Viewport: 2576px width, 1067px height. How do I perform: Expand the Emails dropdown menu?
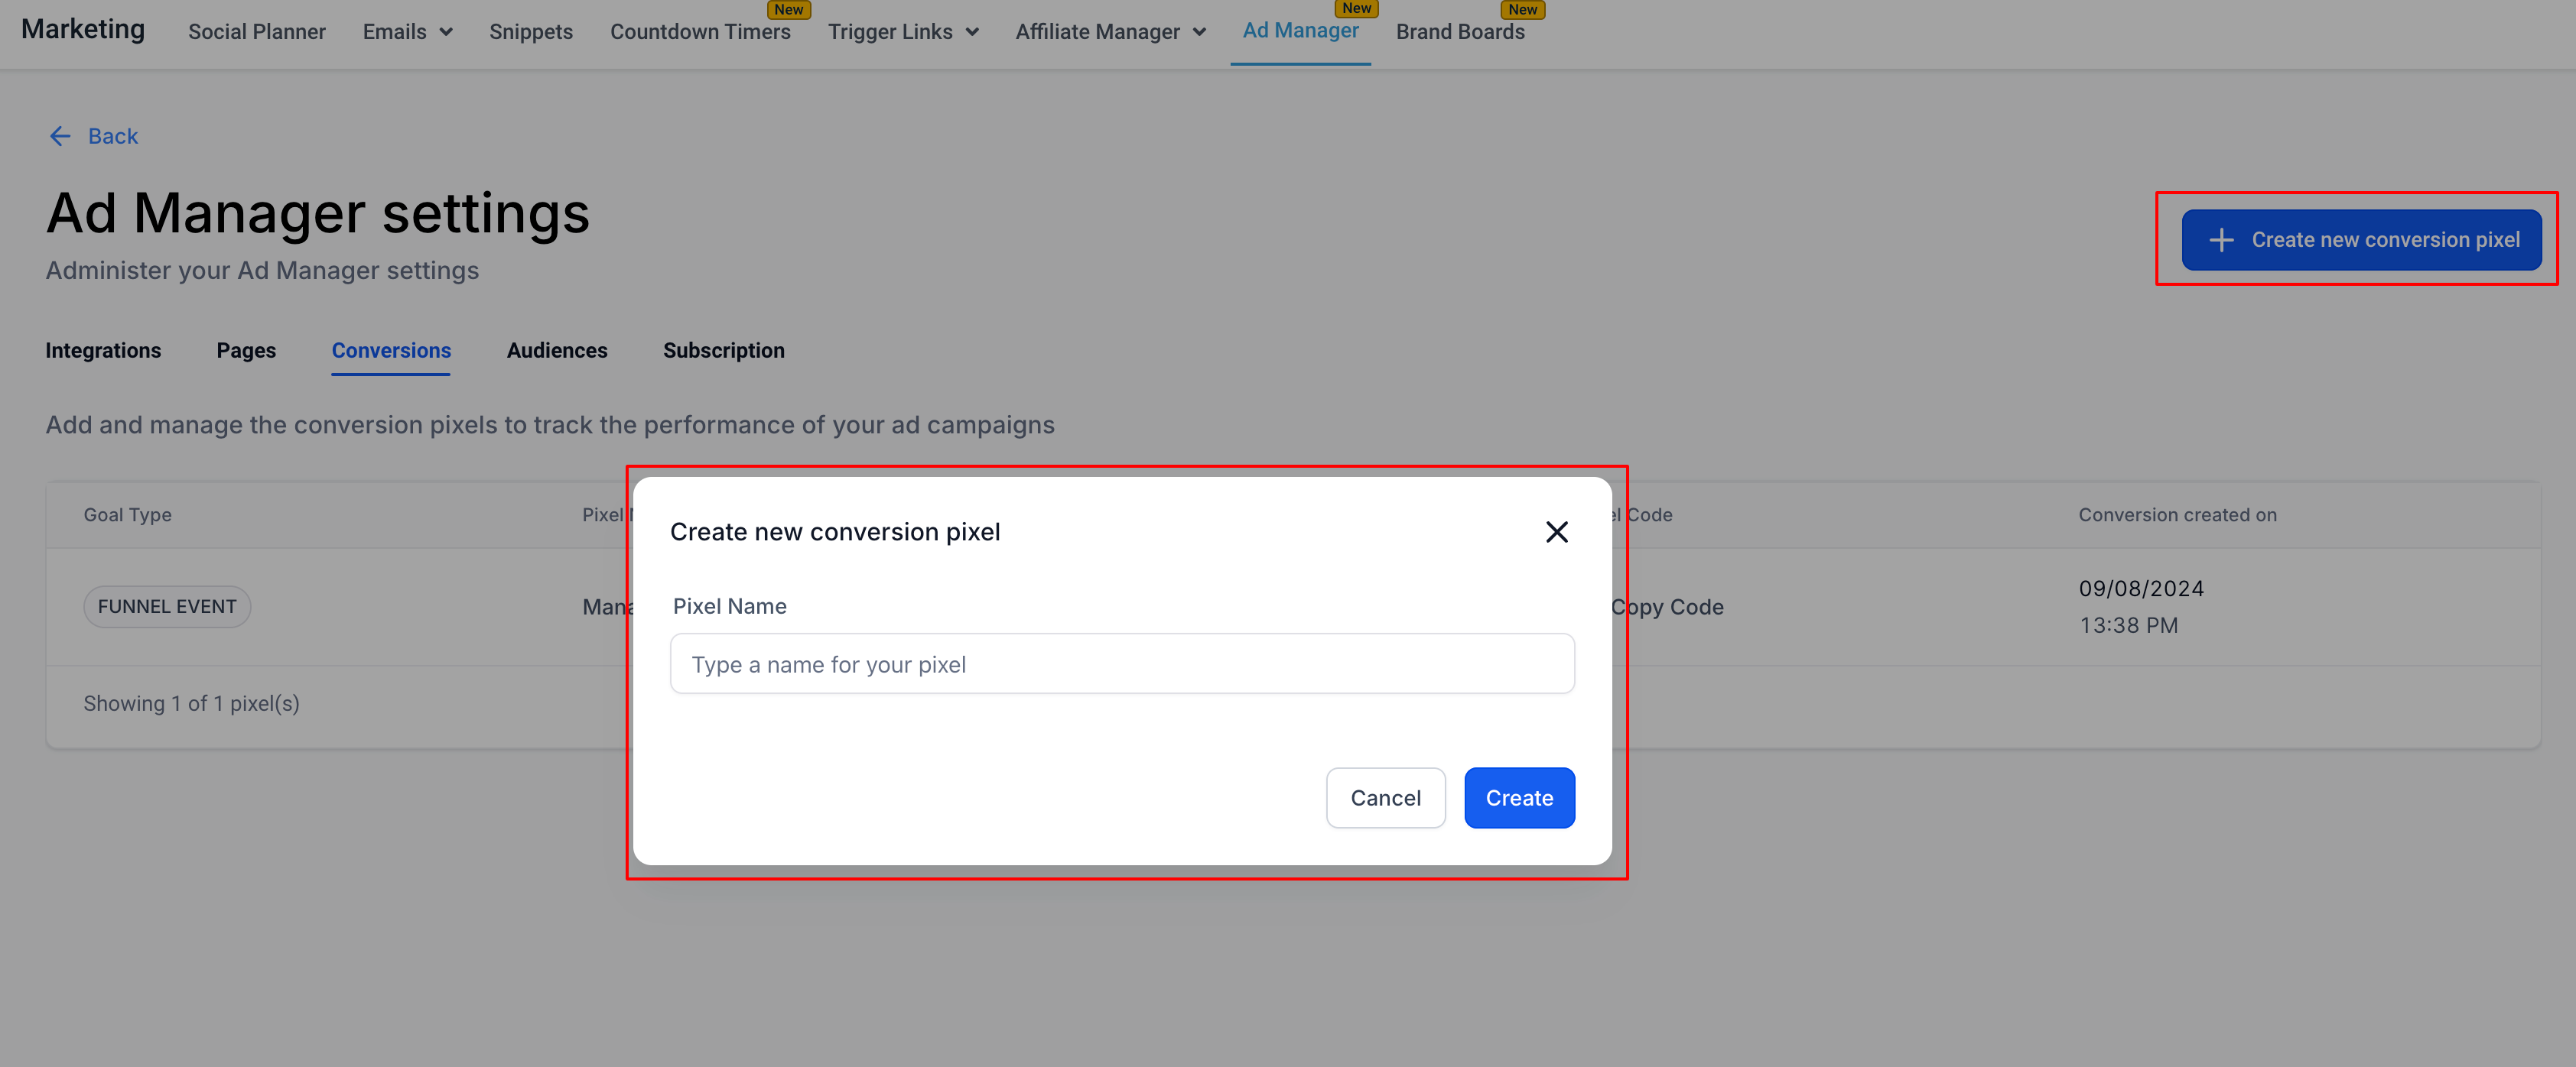(407, 32)
